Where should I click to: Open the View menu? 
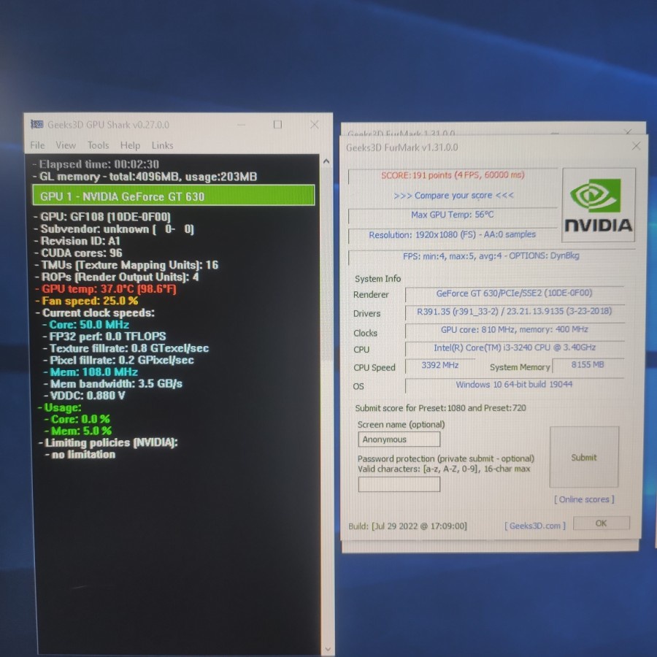click(66, 145)
